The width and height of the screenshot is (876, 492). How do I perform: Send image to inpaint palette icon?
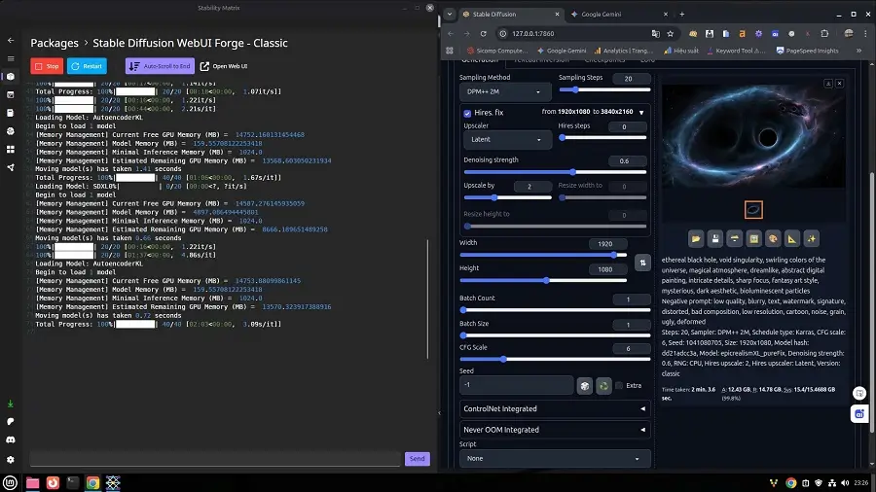tap(773, 239)
